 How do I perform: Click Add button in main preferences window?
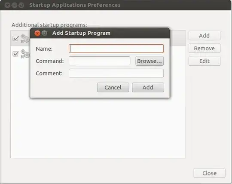tap(205, 36)
